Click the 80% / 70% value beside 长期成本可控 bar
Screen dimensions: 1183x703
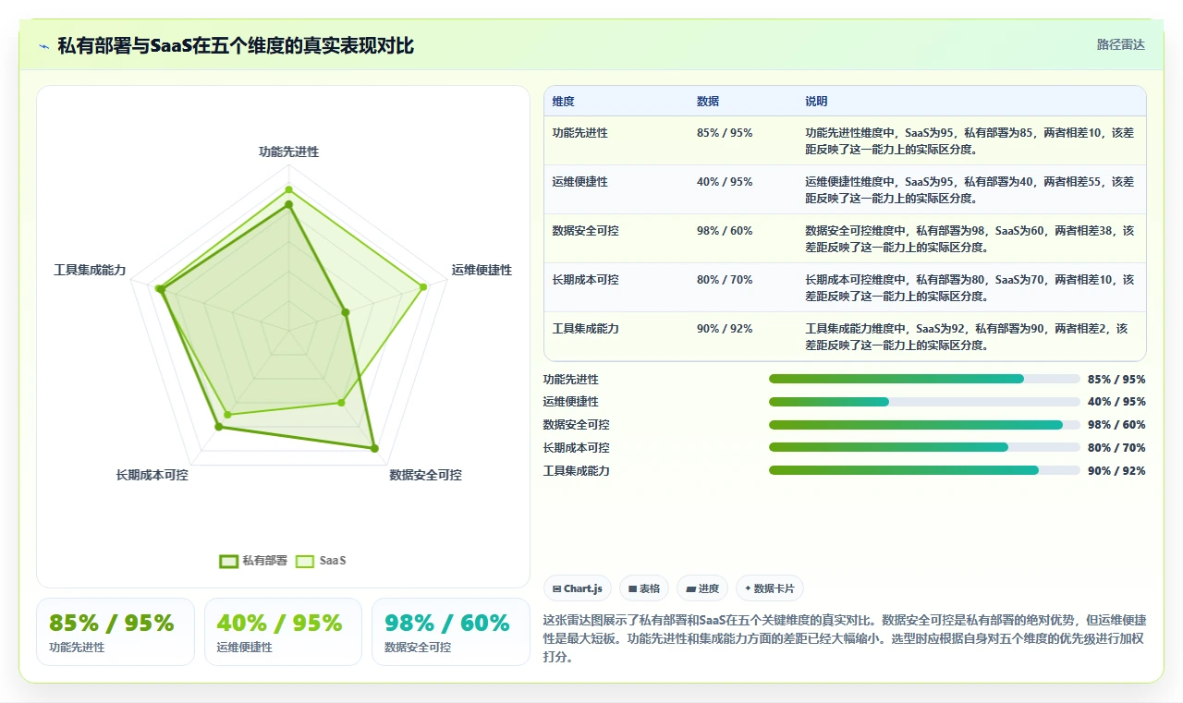[1116, 448]
